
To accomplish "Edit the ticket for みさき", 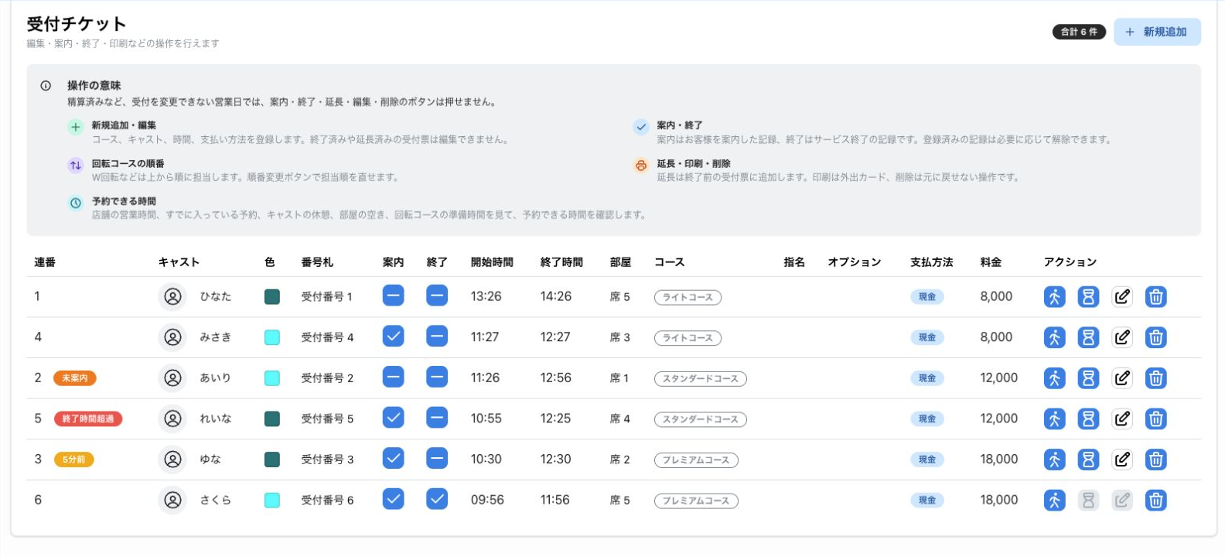I will 1122,337.
